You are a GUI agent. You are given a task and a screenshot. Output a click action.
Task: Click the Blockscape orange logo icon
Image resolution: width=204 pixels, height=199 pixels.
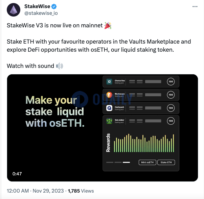tap(109, 95)
